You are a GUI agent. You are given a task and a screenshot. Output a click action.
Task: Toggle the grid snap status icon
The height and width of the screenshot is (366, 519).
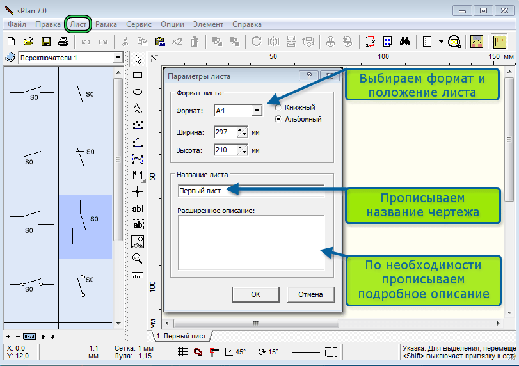(183, 352)
